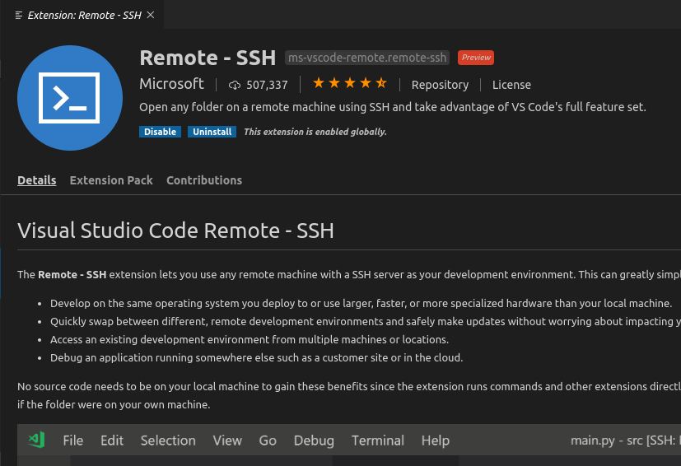Click the red Preview badge

tap(476, 58)
